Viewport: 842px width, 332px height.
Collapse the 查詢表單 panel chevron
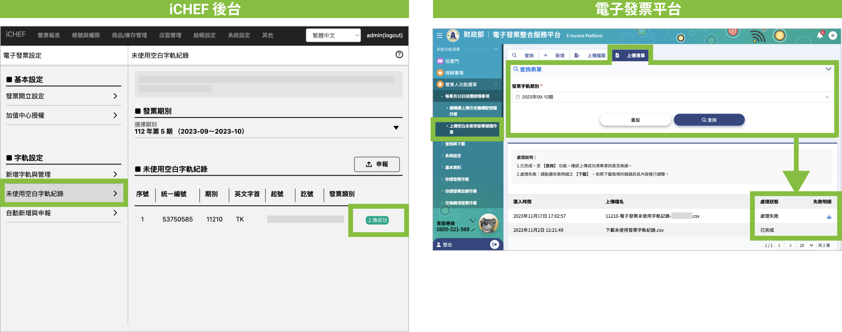click(828, 69)
